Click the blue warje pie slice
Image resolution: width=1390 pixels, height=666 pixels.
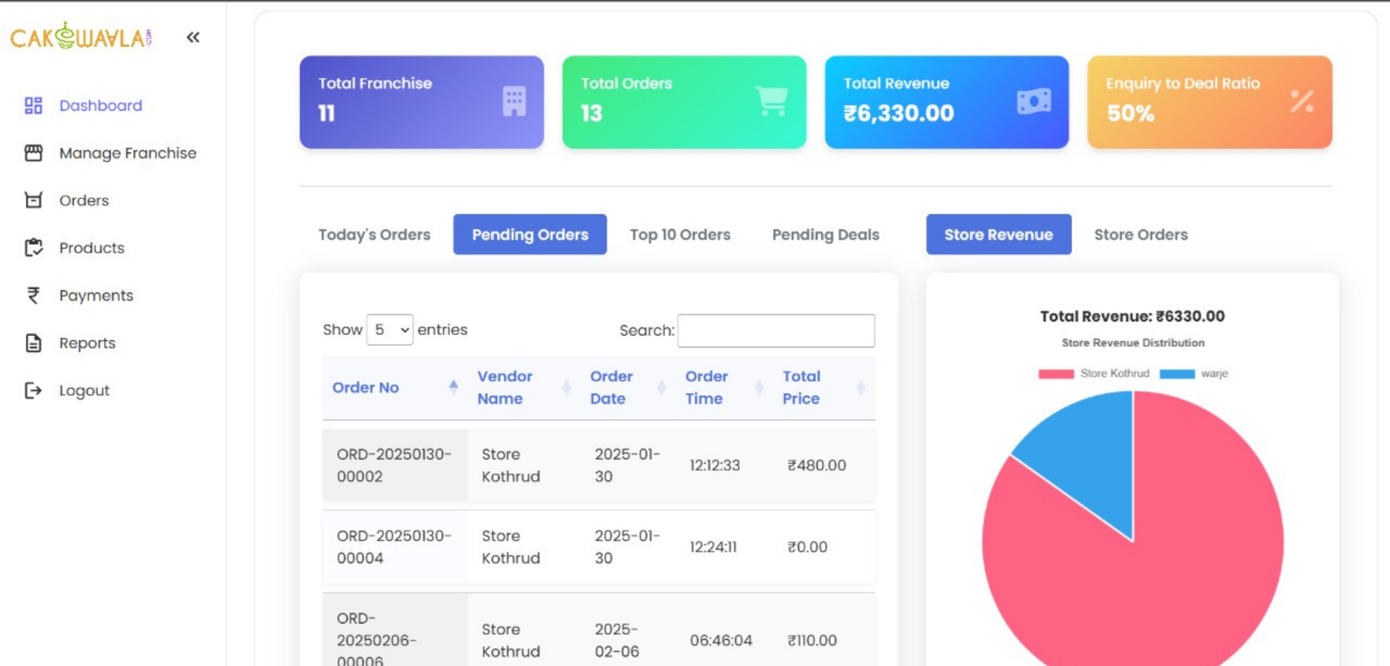click(1086, 456)
